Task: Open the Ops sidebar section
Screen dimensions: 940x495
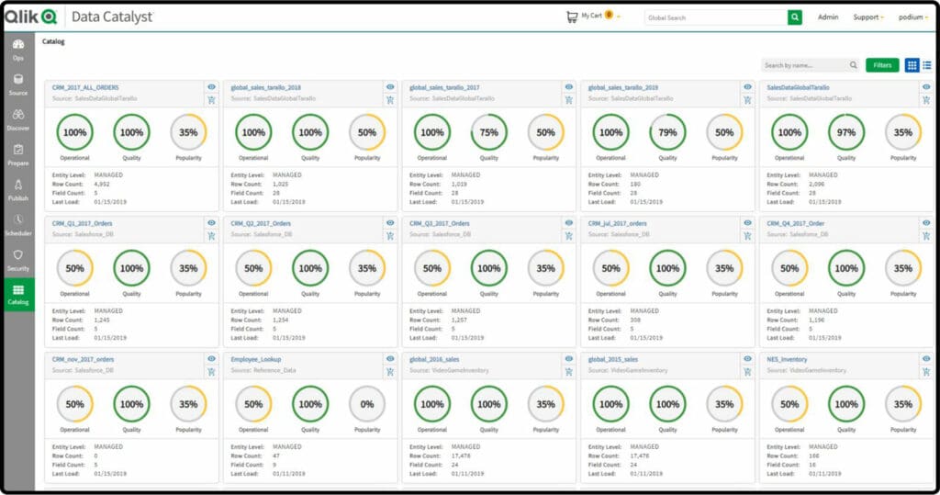Action: pos(18,50)
